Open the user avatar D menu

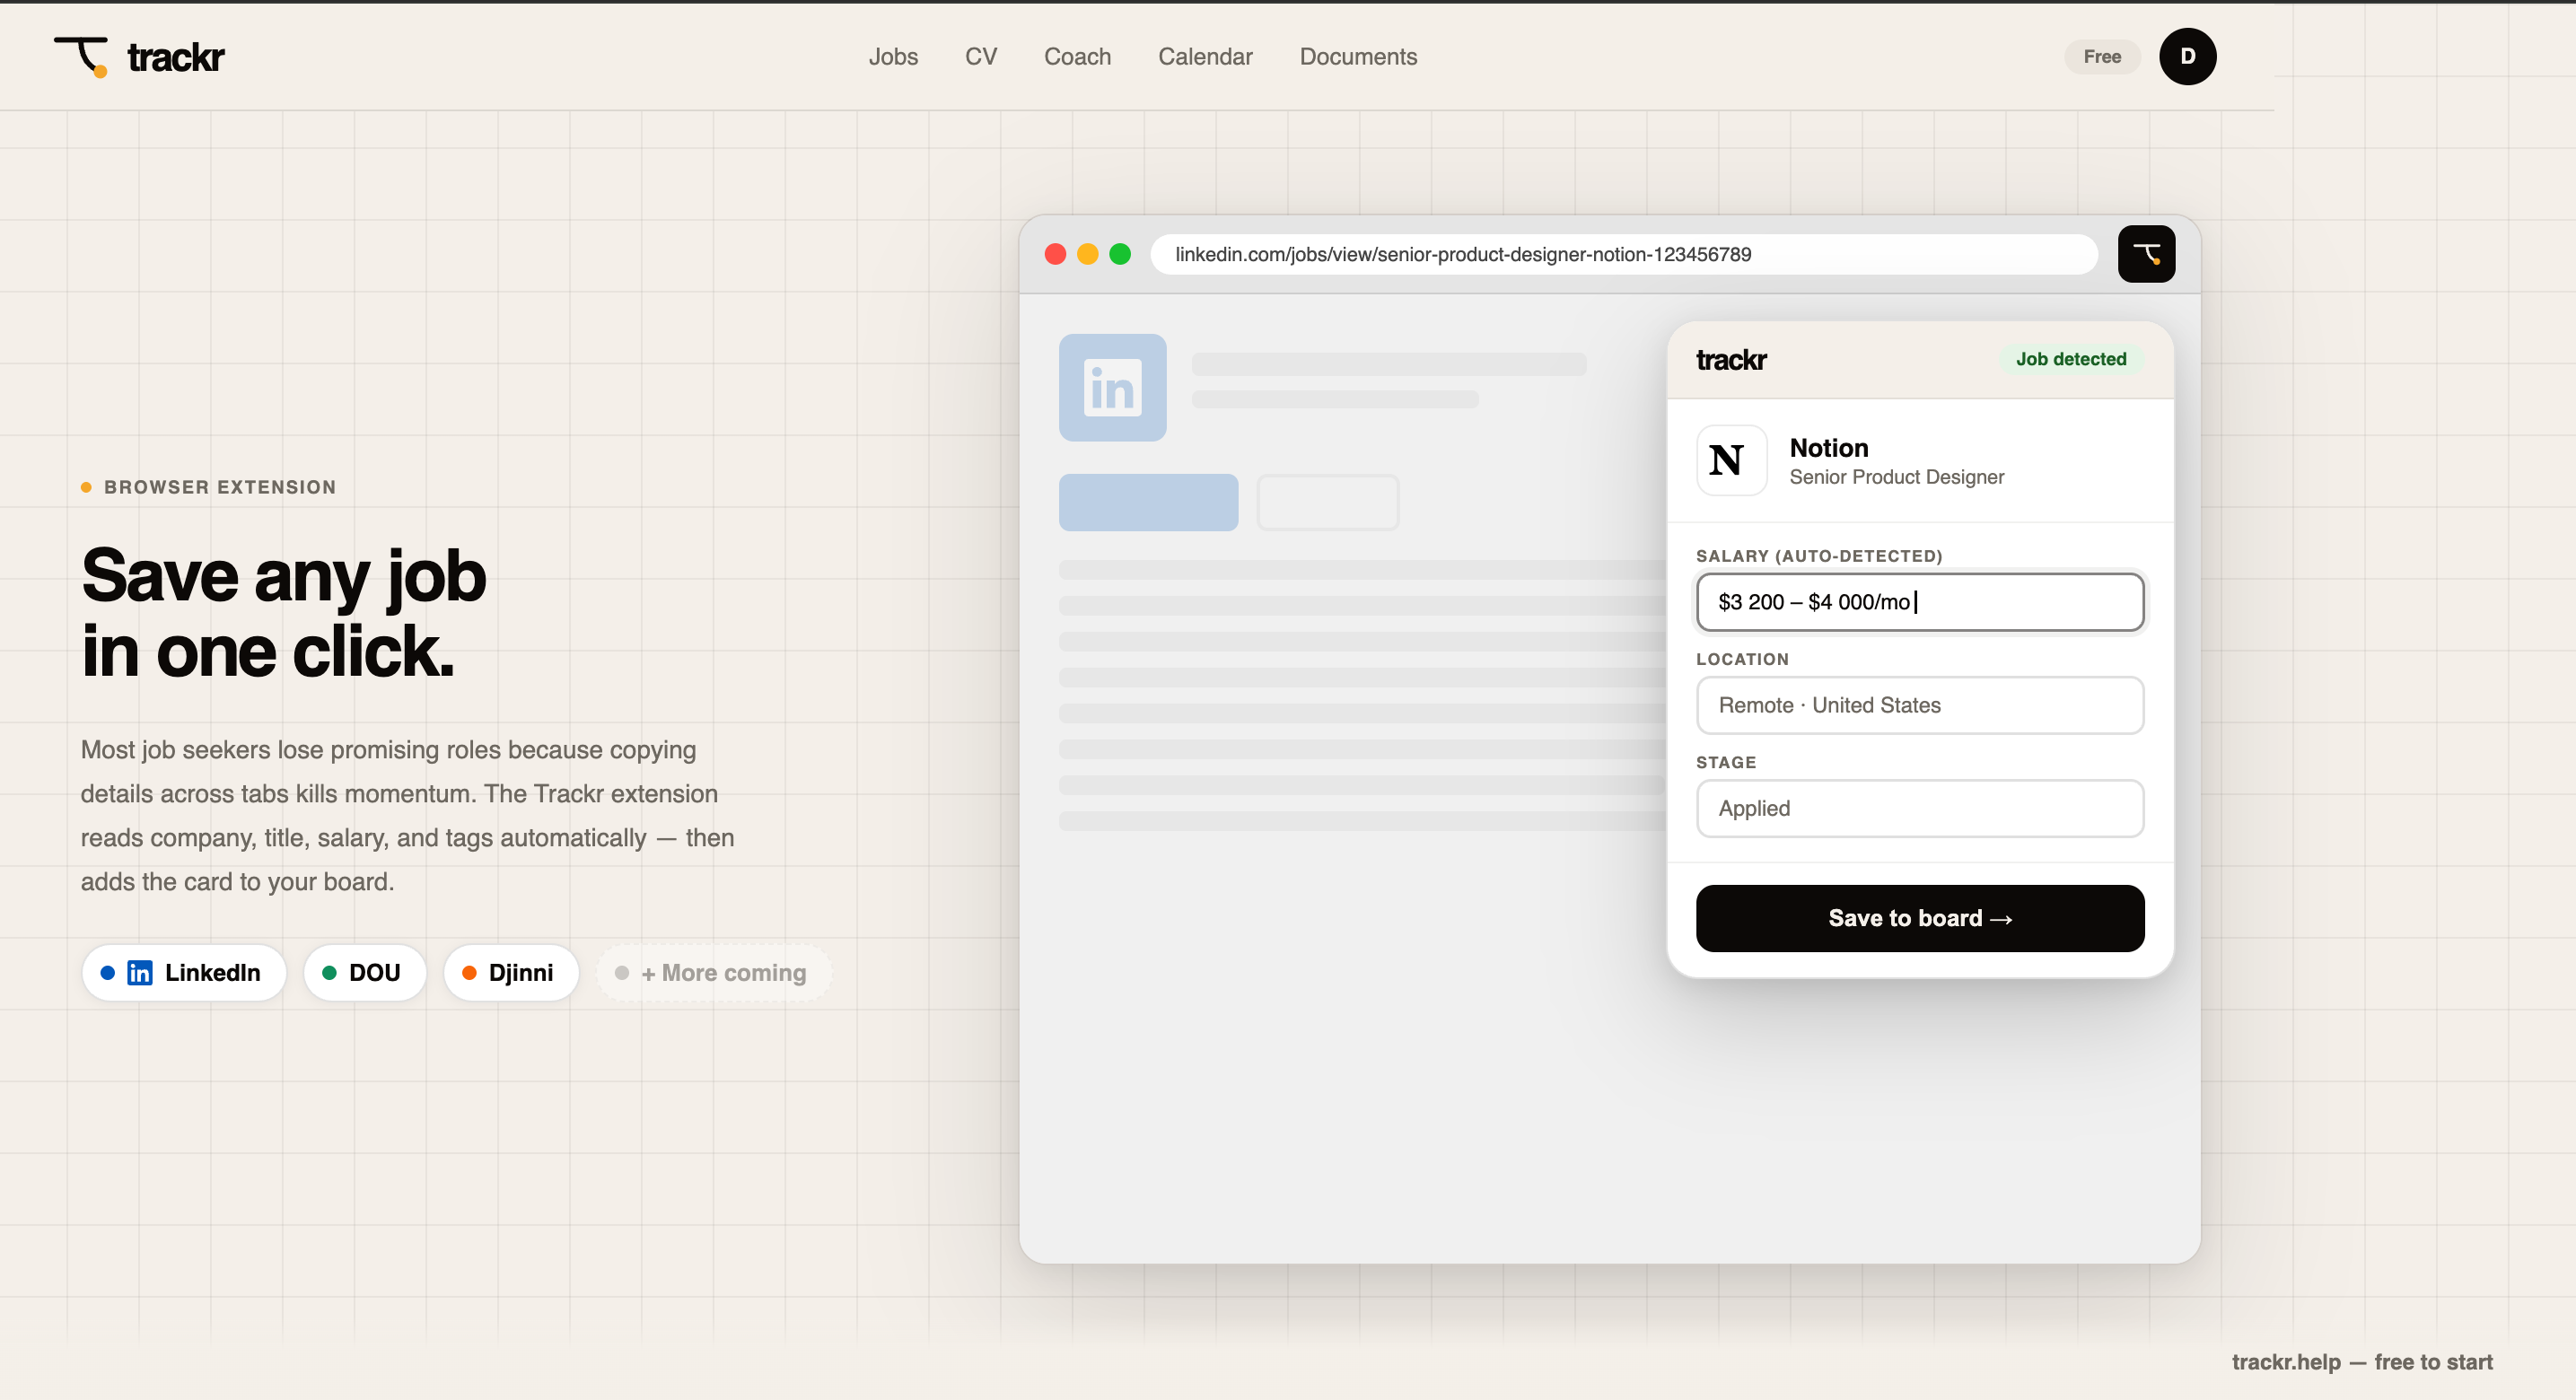click(2187, 57)
